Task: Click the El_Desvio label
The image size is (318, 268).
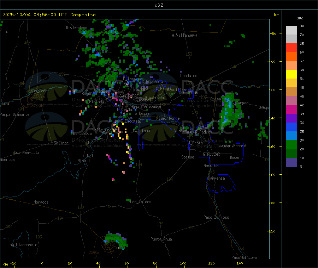Action: pos(82,133)
